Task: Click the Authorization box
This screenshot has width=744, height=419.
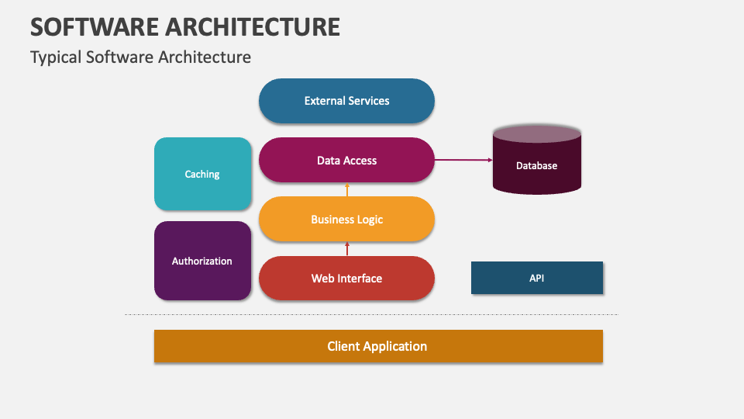Action: click(202, 261)
